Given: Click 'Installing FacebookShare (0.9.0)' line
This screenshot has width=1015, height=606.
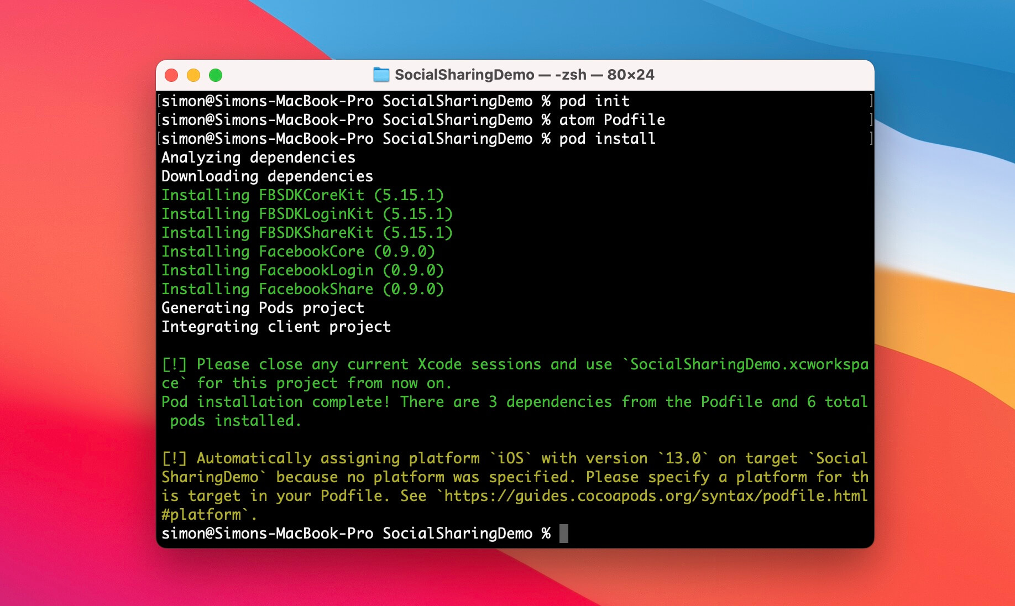Looking at the screenshot, I should 302,289.
